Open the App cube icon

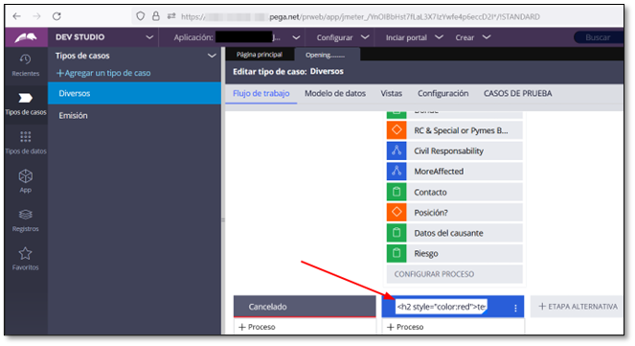coord(26,175)
